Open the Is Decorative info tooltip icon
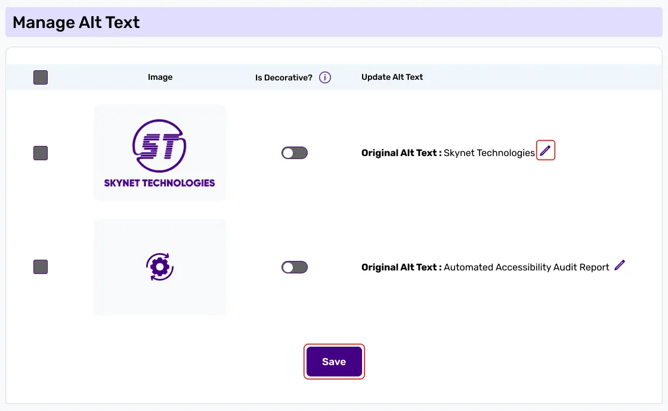Screen dimensions: 668x411 325,77
